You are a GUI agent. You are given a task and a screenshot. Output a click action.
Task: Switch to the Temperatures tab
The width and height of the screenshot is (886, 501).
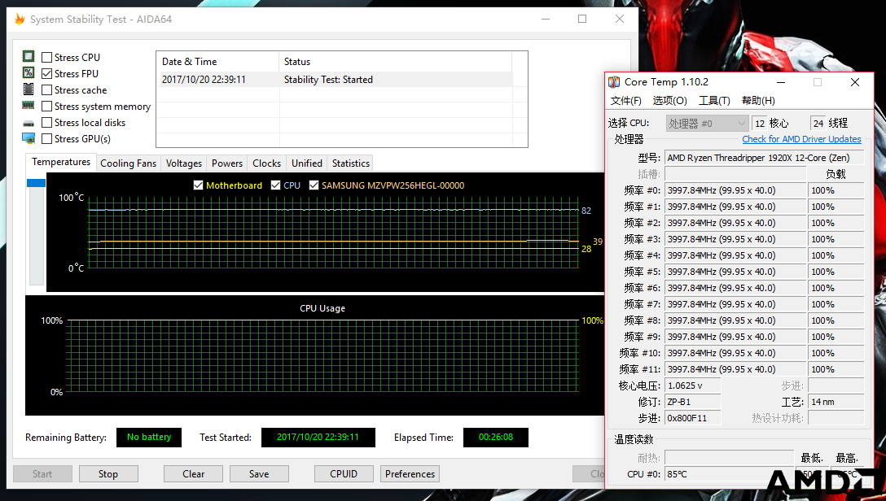pyautogui.click(x=61, y=162)
